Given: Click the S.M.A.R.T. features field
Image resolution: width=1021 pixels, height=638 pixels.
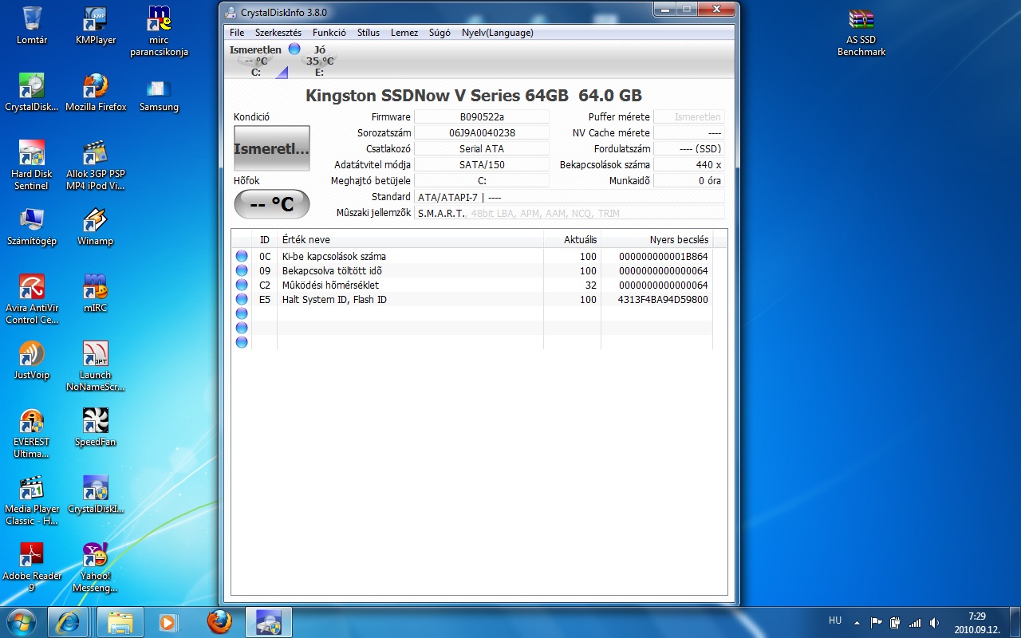Looking at the screenshot, I should pos(570,213).
